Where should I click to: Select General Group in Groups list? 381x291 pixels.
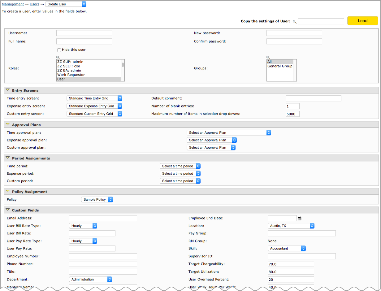click(280, 66)
